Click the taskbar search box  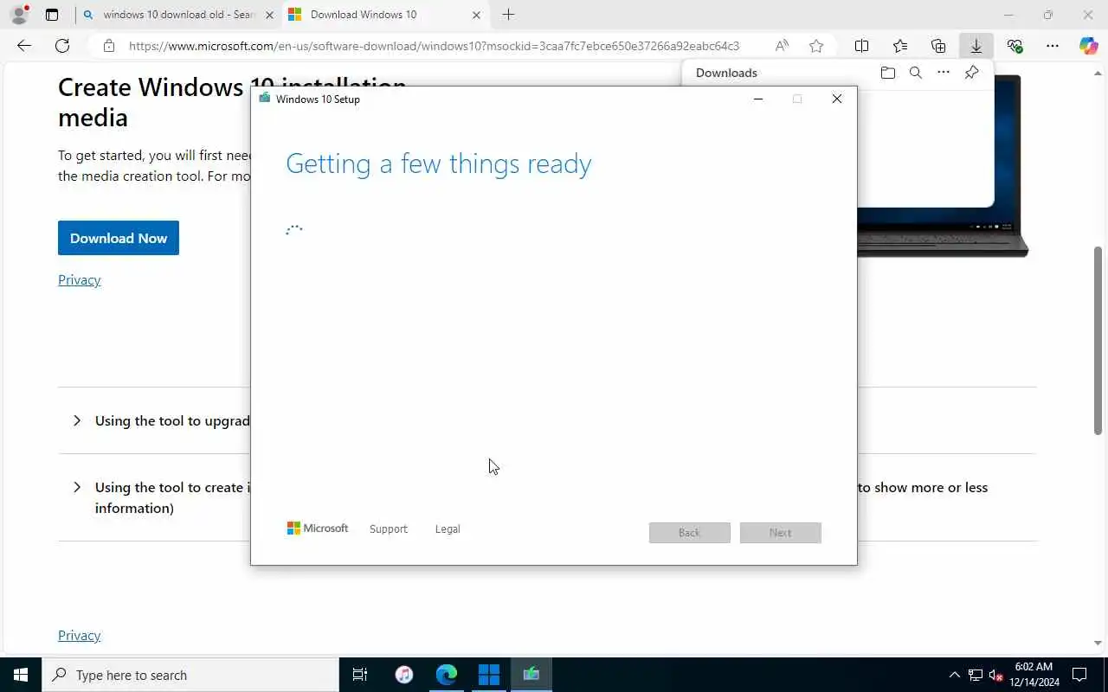click(x=190, y=675)
